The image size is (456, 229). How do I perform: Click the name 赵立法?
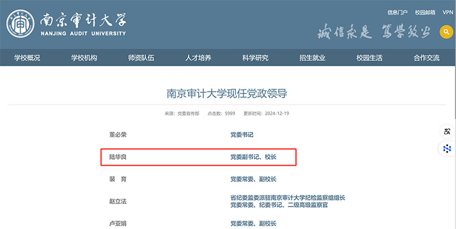click(118, 201)
